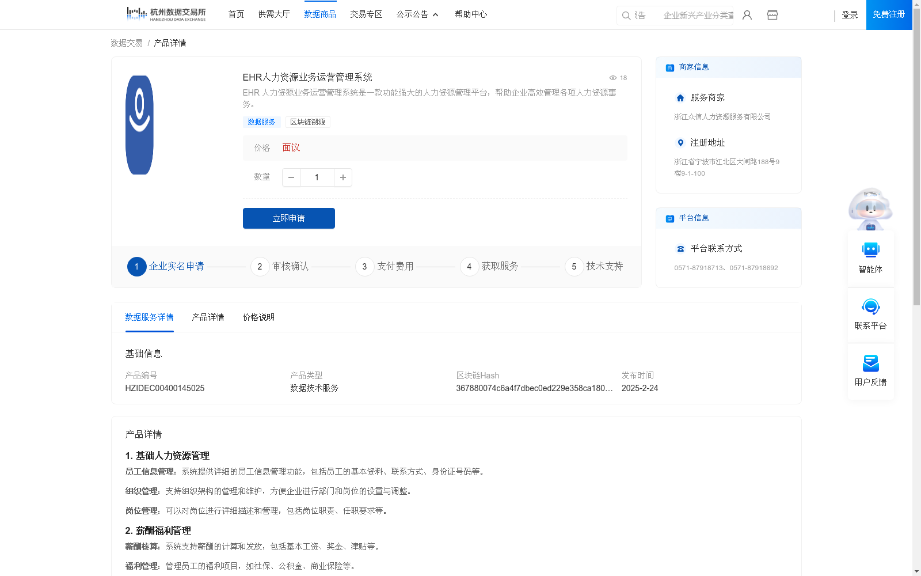Switch to the 价格说明 tab
The image size is (921, 576).
[x=258, y=317]
